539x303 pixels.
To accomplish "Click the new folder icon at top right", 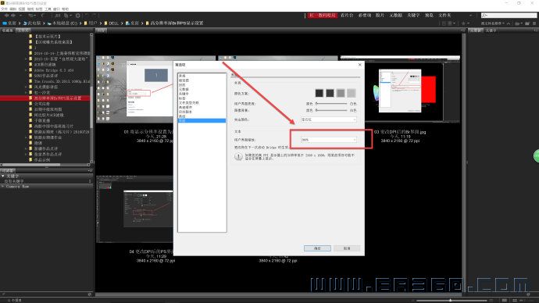I will 527,23.
